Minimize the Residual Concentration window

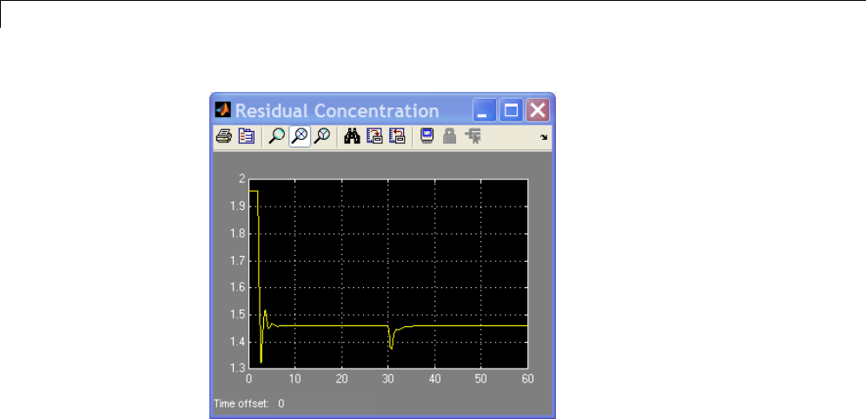point(485,111)
